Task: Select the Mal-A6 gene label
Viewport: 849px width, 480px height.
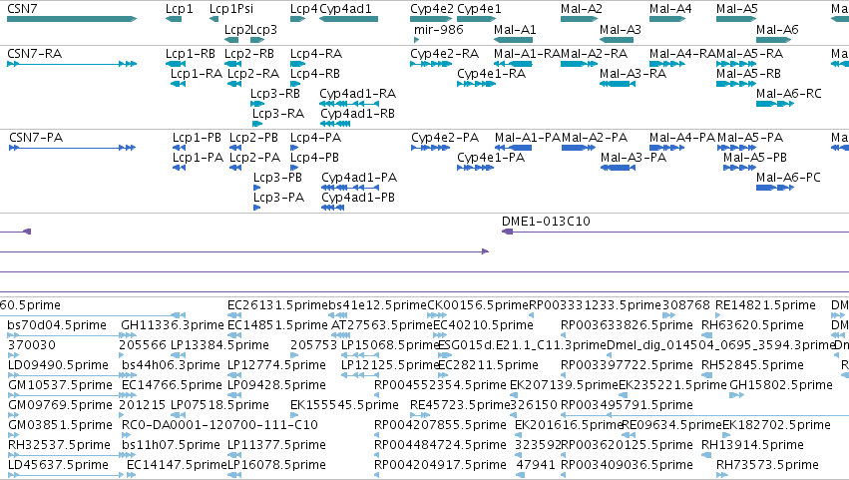Action: [777, 29]
